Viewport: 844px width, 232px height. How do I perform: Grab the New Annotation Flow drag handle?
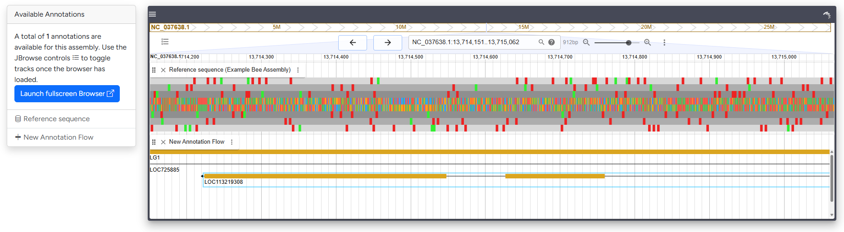154,142
